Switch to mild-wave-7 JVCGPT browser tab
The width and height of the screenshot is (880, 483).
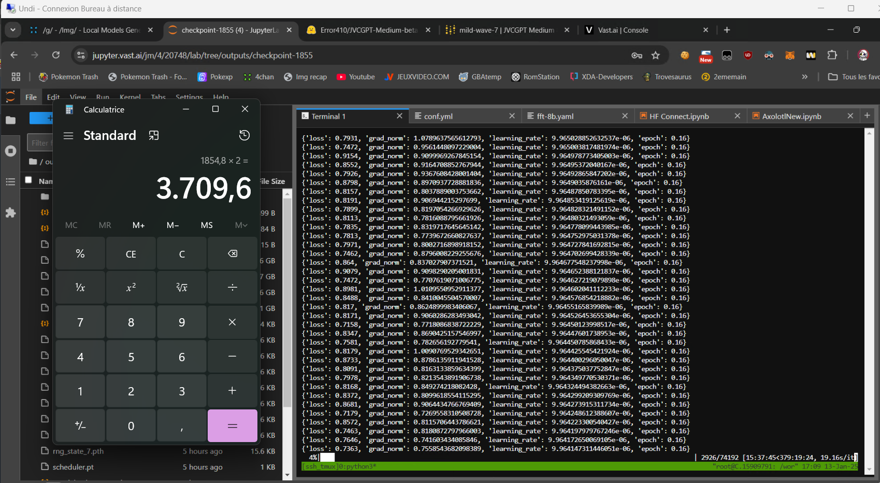[x=507, y=30]
